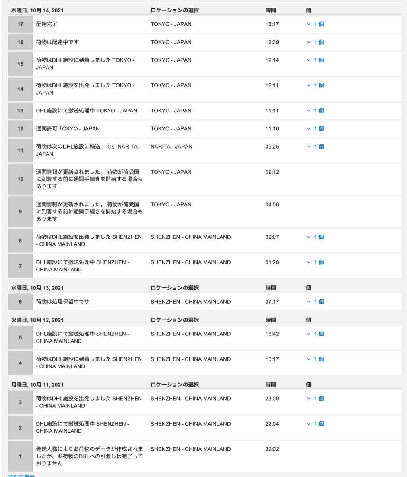Screen dimensions: 407x477
Task: Click the step number 7 cell
Action: [x=20, y=266]
